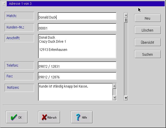The width and height of the screenshot is (166, 128).
Task: Click the red X icon on Abbruch
Action: pos(44,117)
